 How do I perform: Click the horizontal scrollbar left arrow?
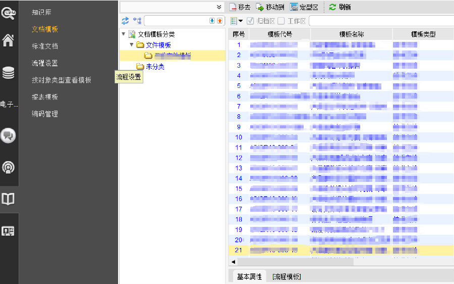tap(234, 262)
